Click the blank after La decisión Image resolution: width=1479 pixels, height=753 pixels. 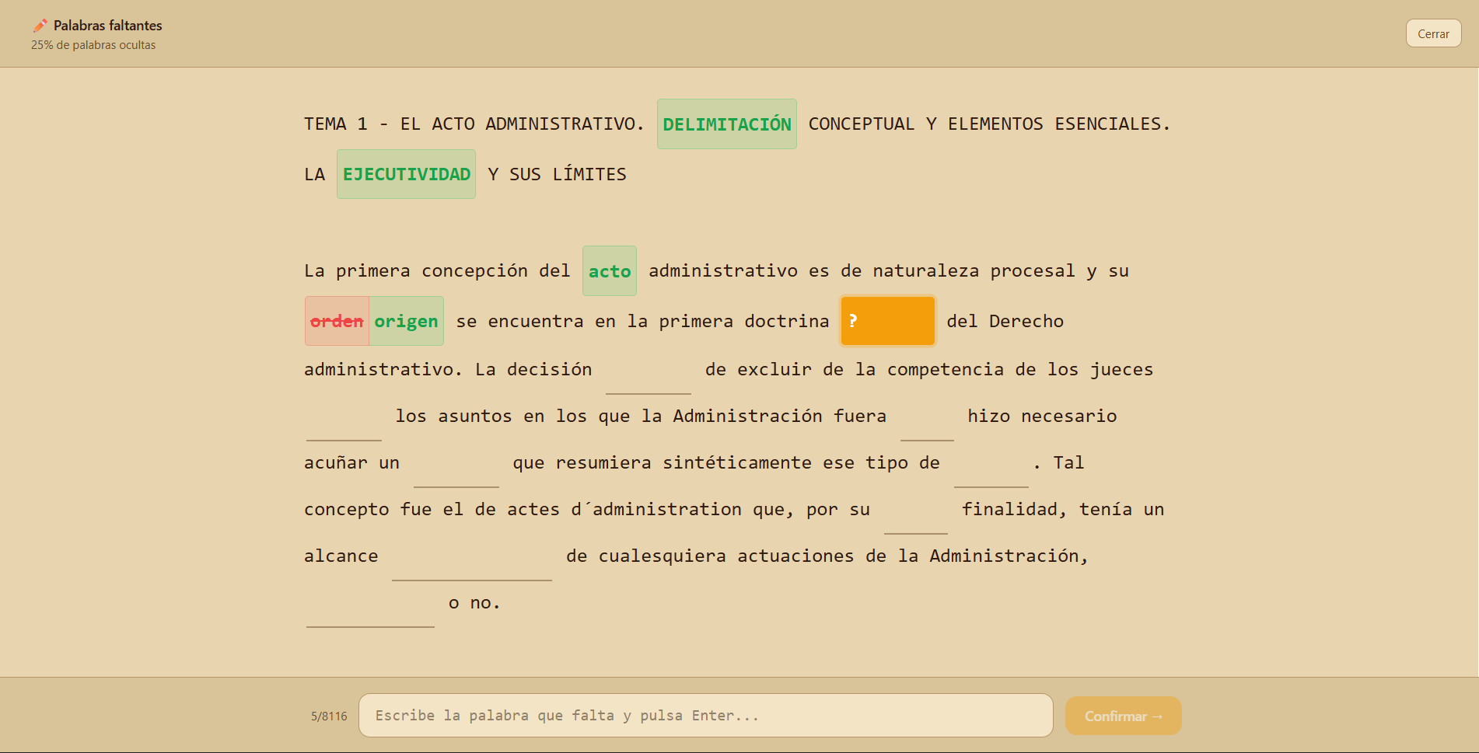tap(648, 371)
